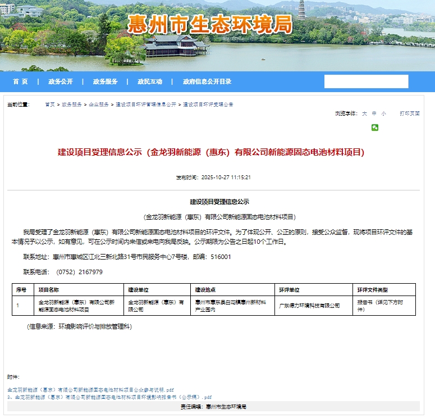Set browsing font size to 小
Image resolution: width=435 pixels, height=418 pixels.
[x=383, y=113]
